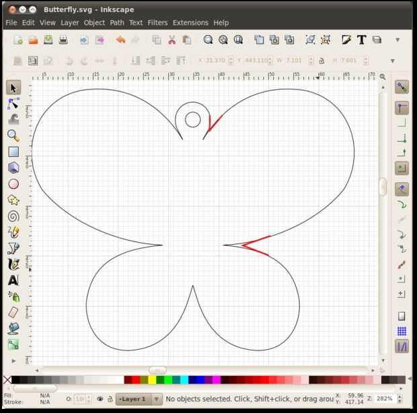Click the zoom percentage field
The height and width of the screenshot is (413, 417).
click(384, 399)
